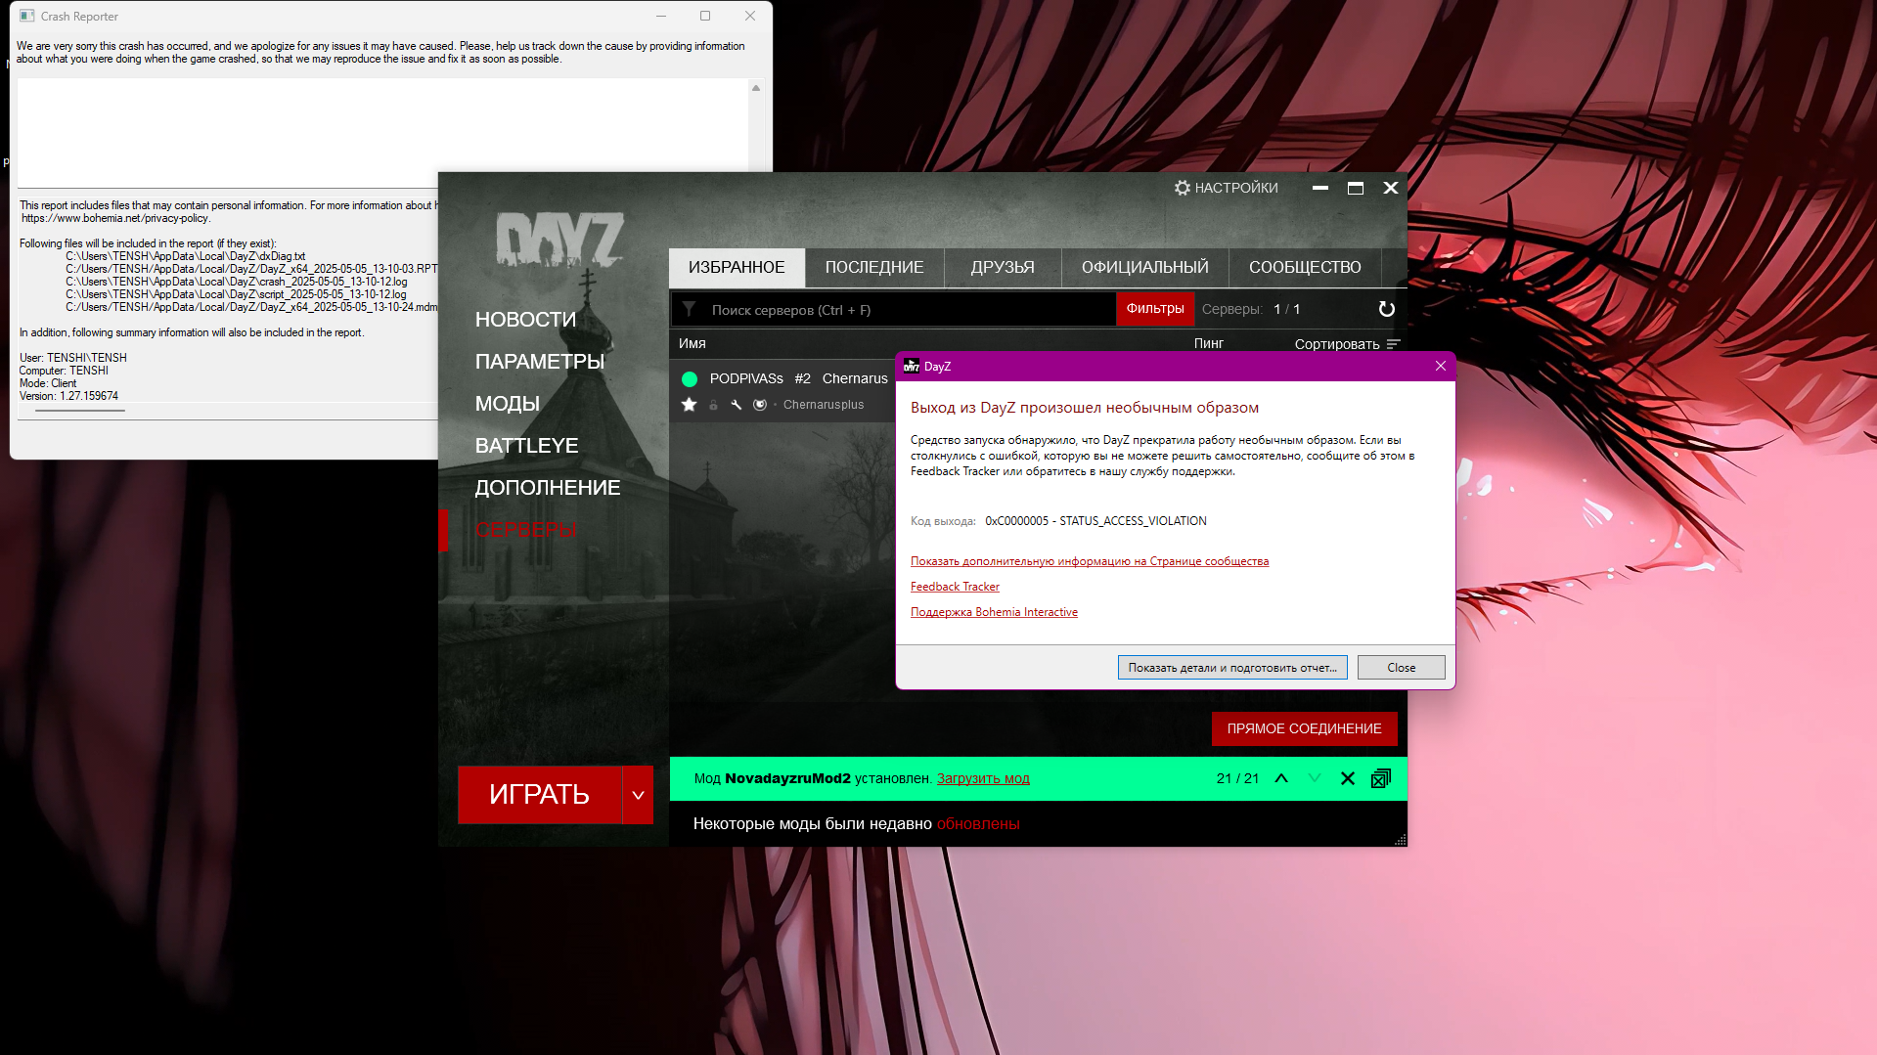
Task: Click Пинг column header
Action: coord(1209,344)
